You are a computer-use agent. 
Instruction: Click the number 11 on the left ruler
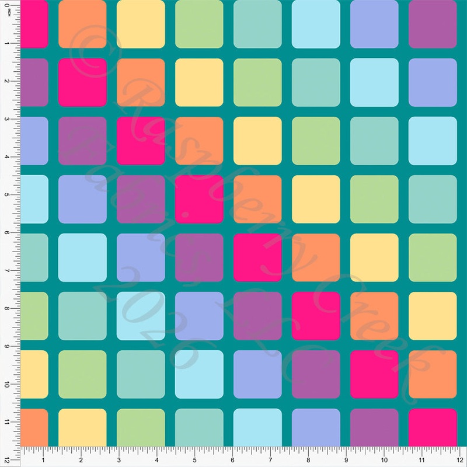point(7,422)
